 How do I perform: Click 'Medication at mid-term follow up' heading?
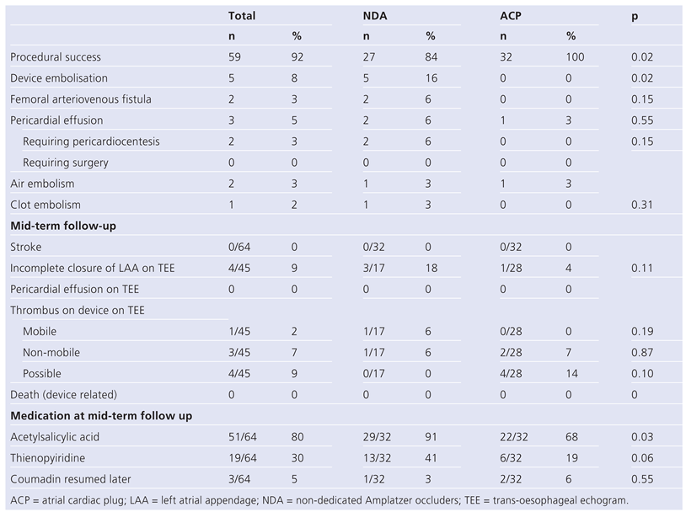pyautogui.click(x=99, y=415)
